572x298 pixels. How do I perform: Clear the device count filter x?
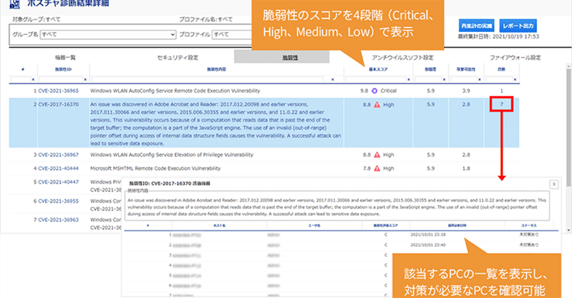[515, 79]
